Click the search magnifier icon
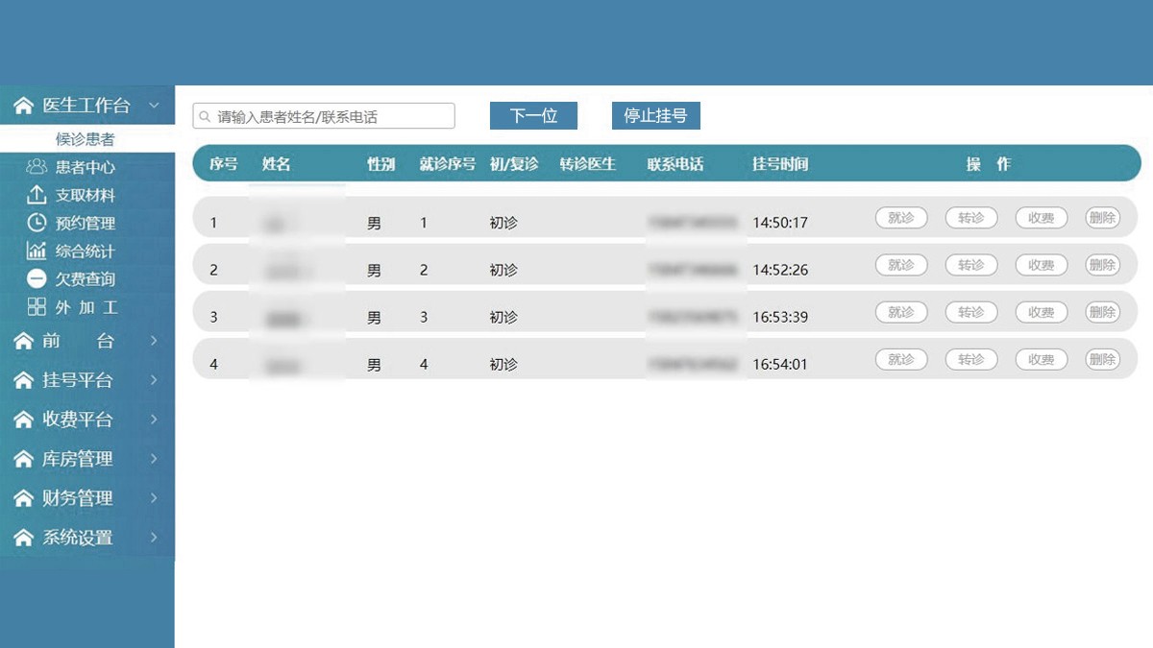 (205, 117)
